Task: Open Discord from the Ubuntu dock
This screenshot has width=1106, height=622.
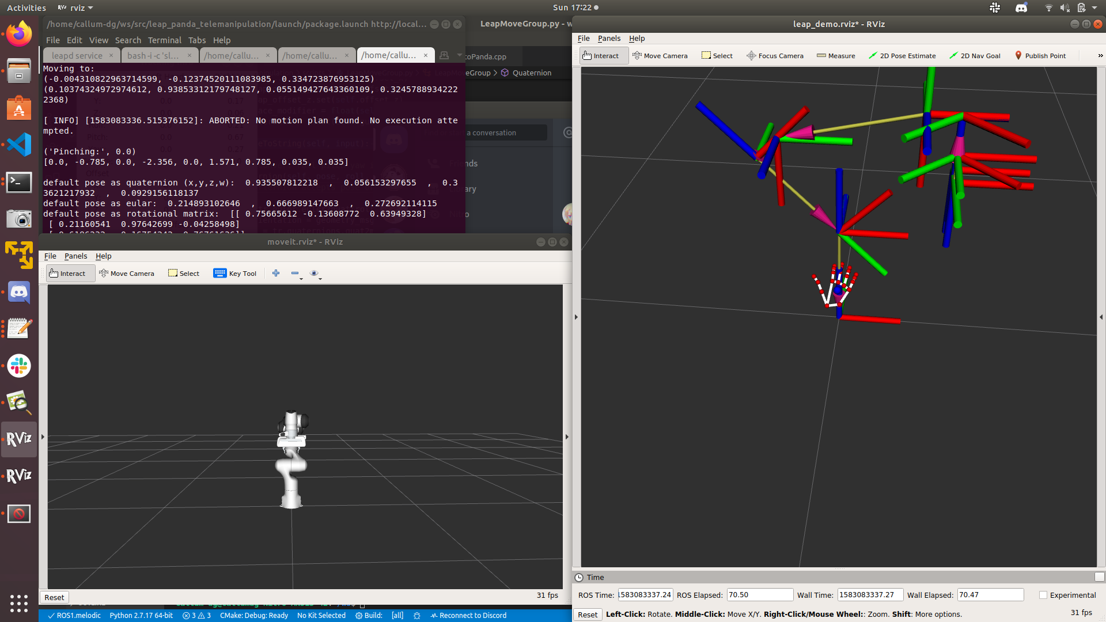Action: [x=19, y=293]
